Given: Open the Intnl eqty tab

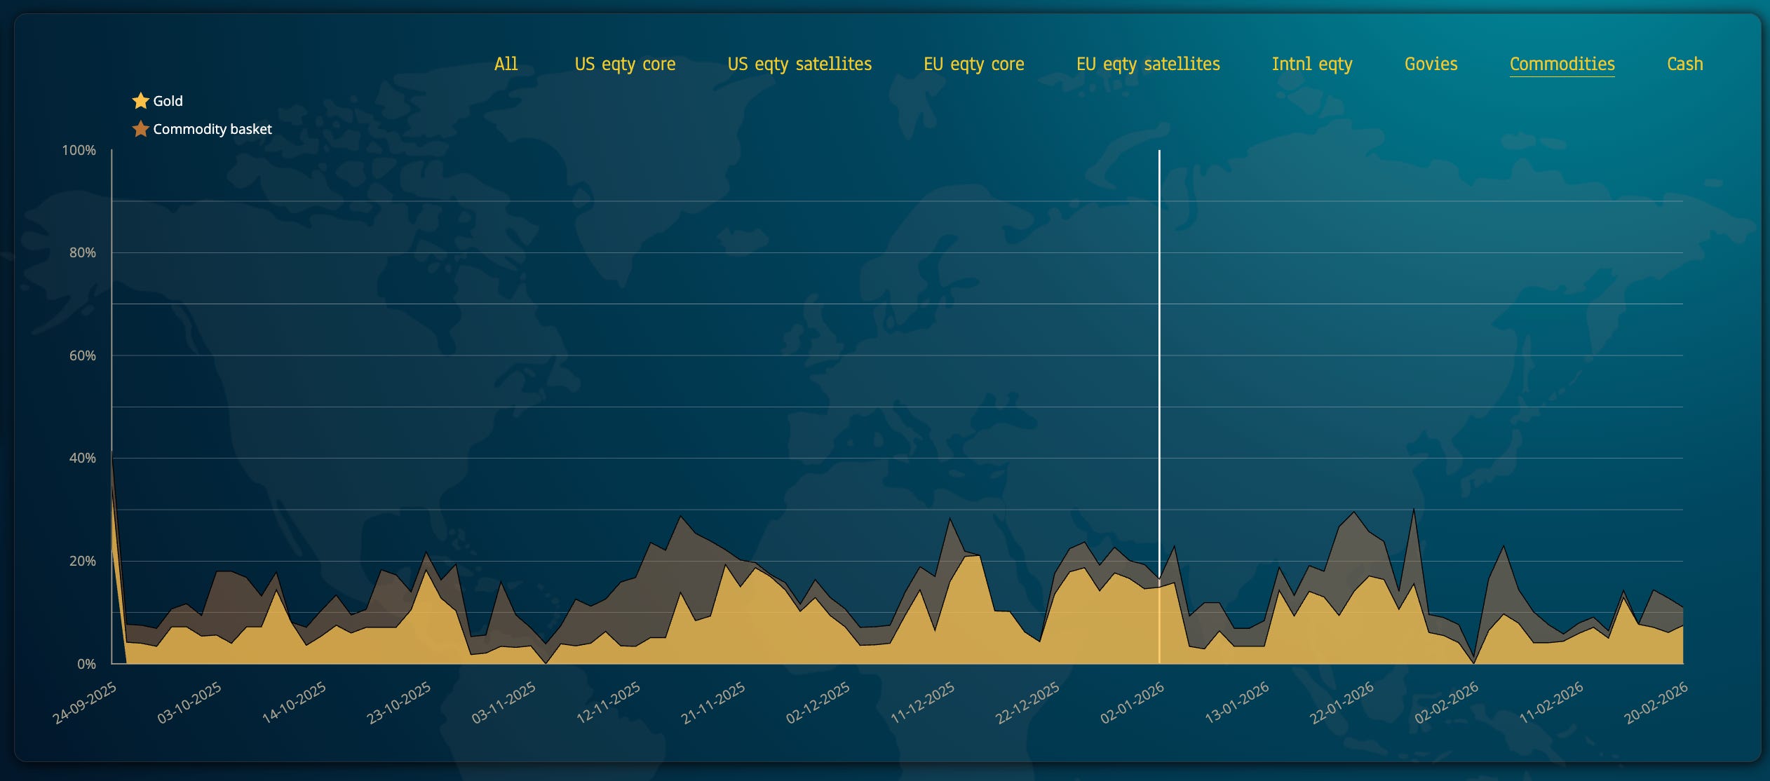Looking at the screenshot, I should click(1312, 64).
